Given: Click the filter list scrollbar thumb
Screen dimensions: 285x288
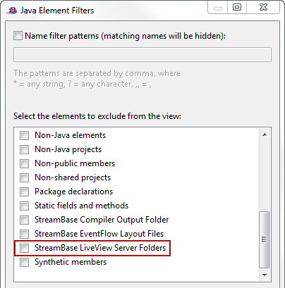Looking at the screenshot, I should pyautogui.click(x=265, y=239).
